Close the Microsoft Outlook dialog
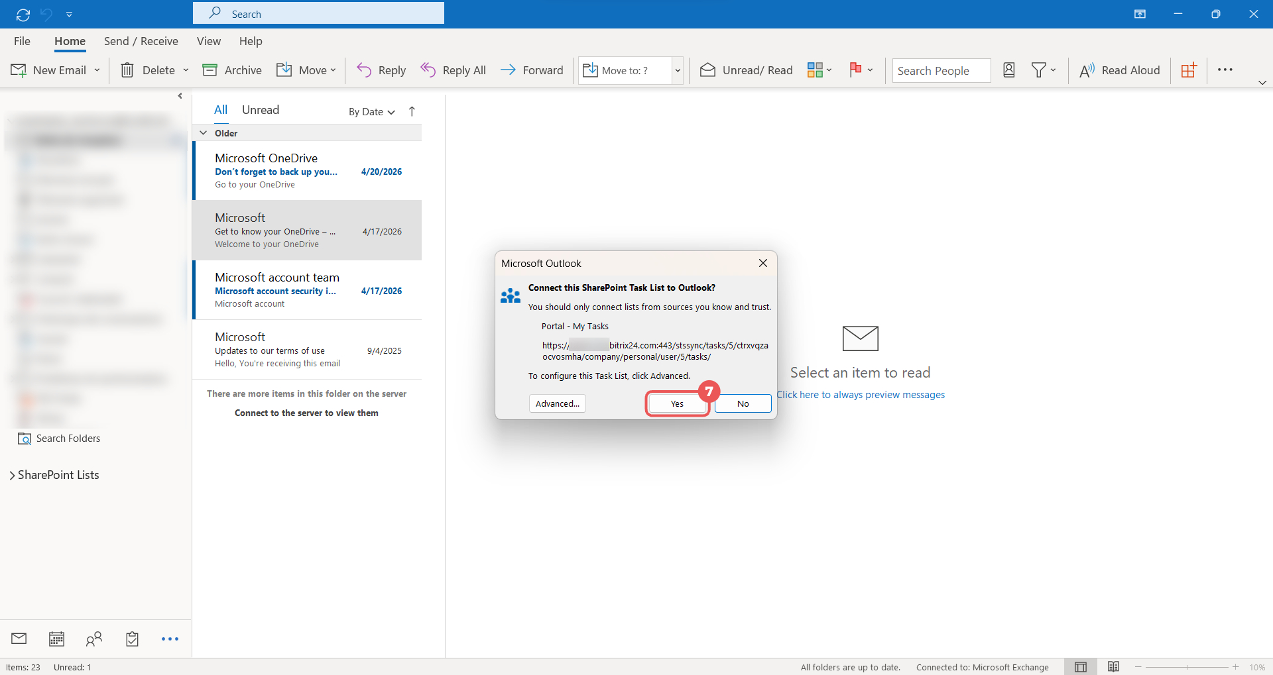Screen dimensions: 1273x675 click(x=763, y=263)
